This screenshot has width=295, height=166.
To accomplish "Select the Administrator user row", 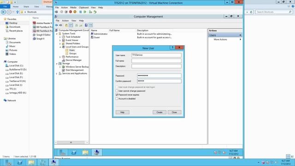I will [x=131, y=34].
